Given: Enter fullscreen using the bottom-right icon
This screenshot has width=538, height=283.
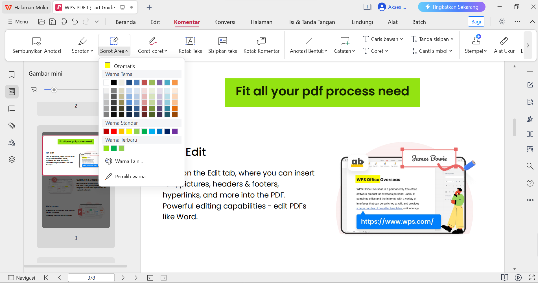Looking at the screenshot, I should tap(532, 278).
